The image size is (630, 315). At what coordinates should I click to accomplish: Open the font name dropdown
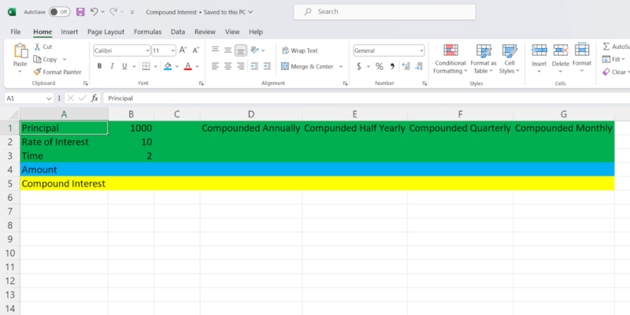click(147, 50)
